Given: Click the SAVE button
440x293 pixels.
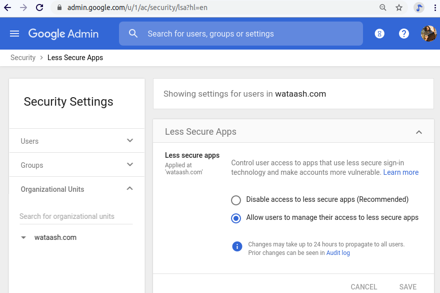Looking at the screenshot, I should tap(407, 287).
